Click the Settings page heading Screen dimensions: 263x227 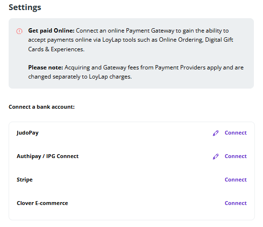pos(25,8)
